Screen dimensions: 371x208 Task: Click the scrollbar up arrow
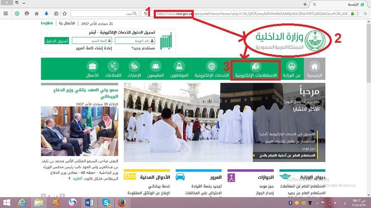pyautogui.click(x=369, y=22)
